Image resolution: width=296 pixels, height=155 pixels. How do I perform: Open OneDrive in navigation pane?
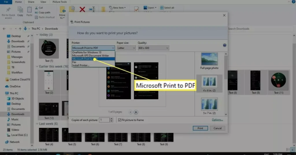13,86
